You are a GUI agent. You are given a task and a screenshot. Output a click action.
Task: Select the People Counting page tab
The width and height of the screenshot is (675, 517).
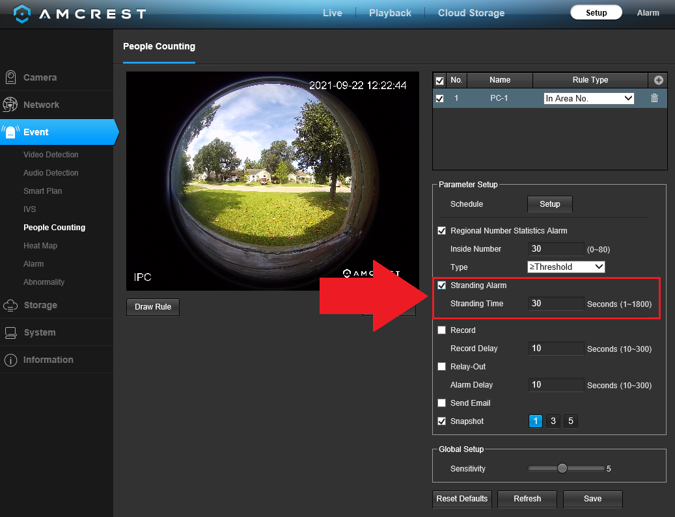[x=159, y=46]
